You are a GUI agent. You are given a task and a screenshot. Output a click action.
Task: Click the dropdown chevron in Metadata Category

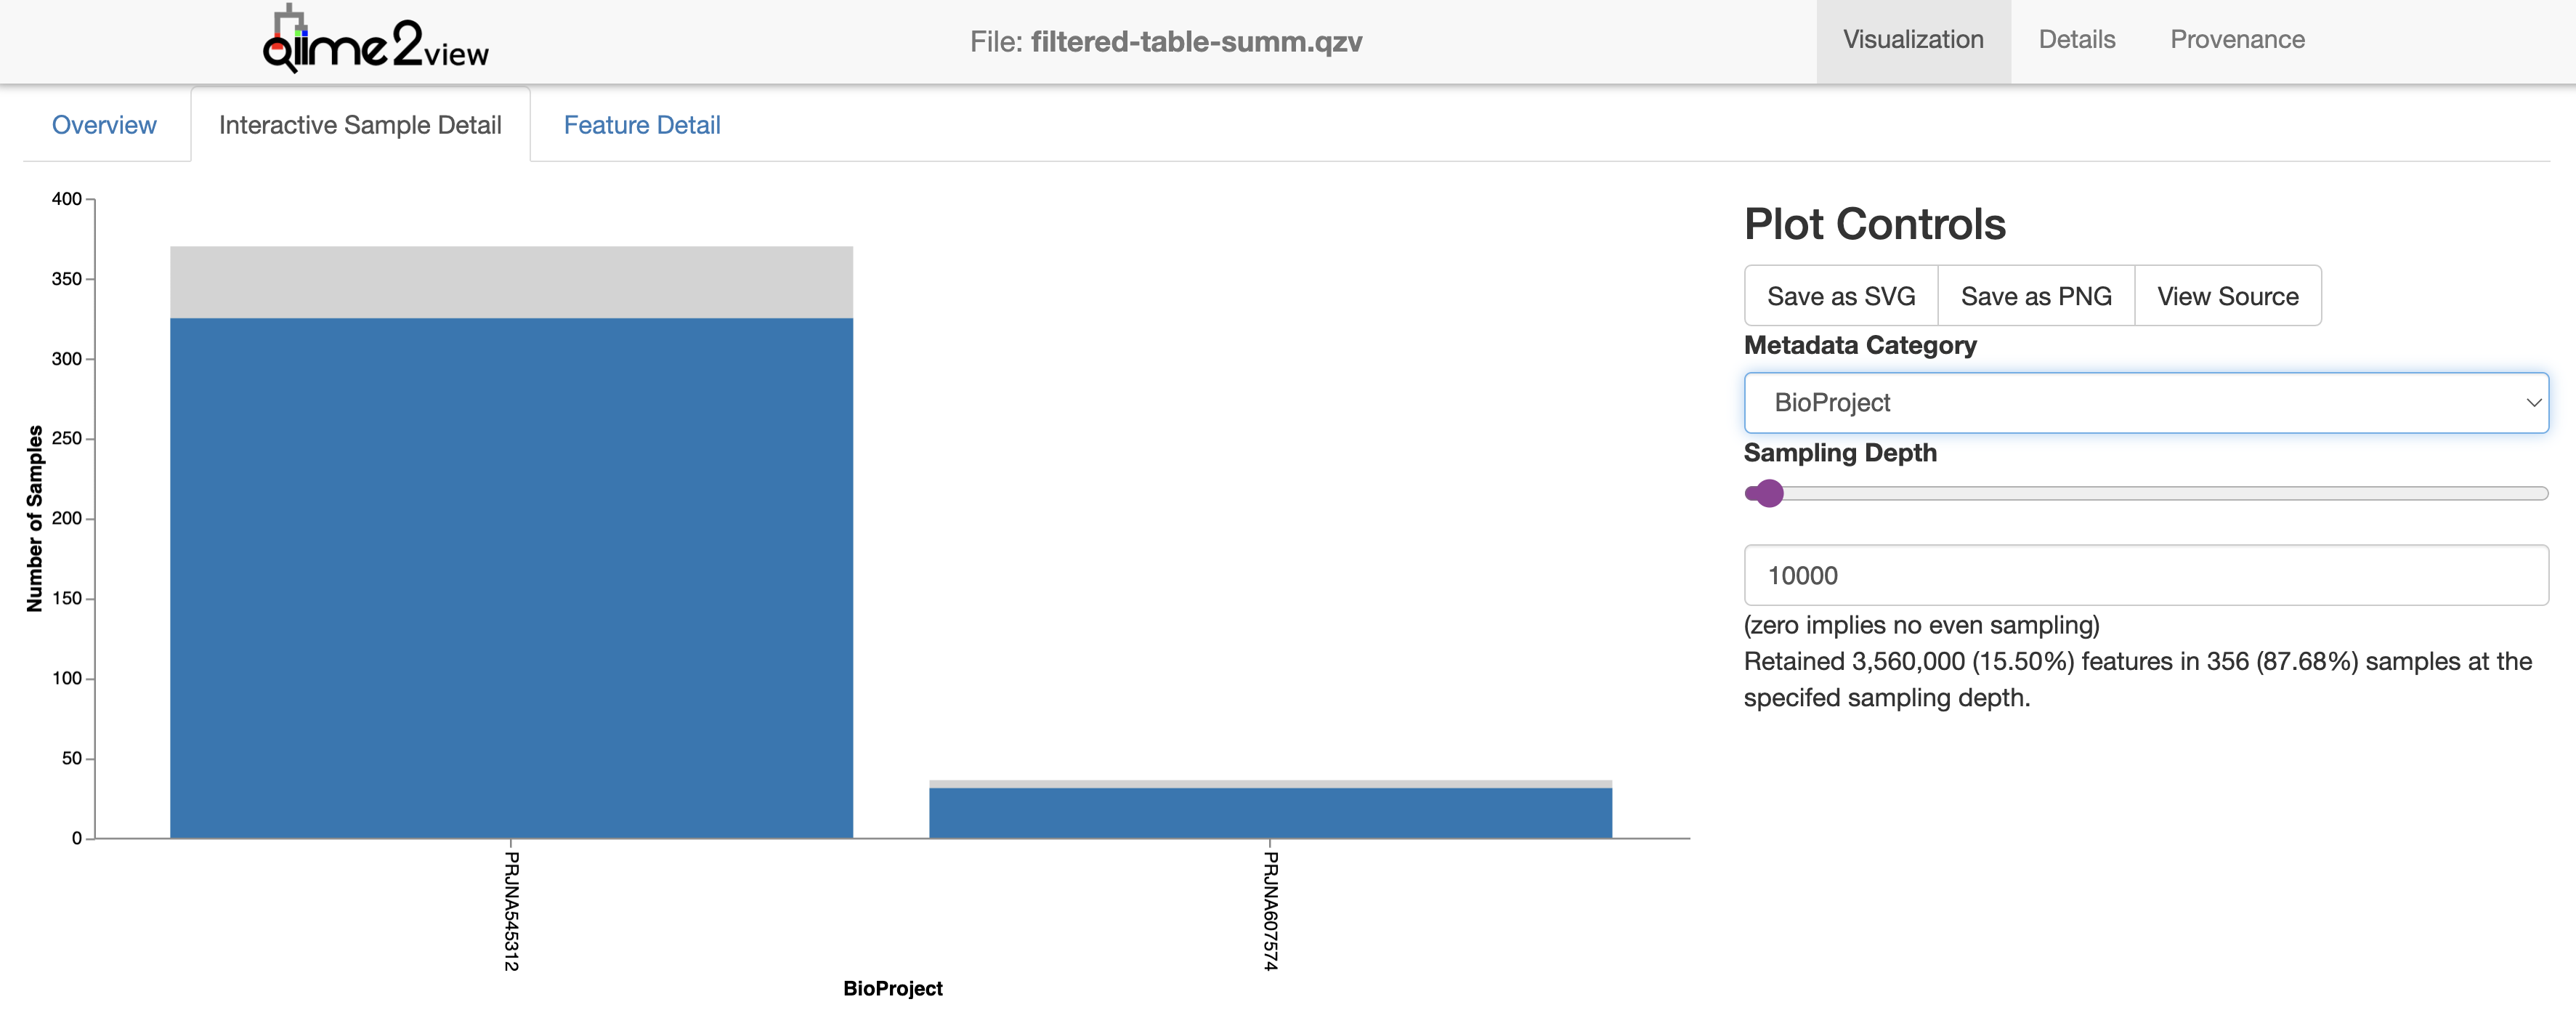(2533, 403)
